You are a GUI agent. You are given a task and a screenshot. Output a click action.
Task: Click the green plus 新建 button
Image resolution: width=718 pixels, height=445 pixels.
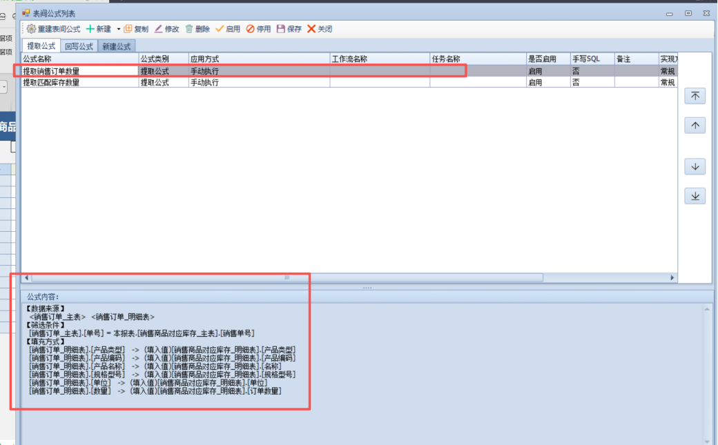click(98, 29)
